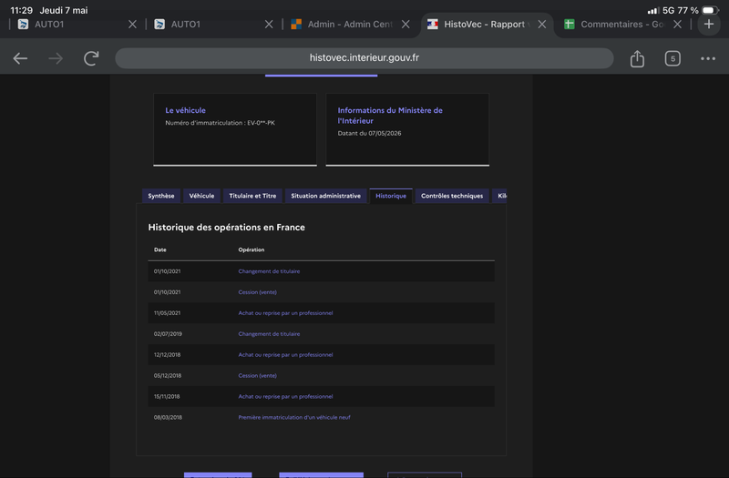
Task: Select the Véhicule tab
Action: coord(201,196)
